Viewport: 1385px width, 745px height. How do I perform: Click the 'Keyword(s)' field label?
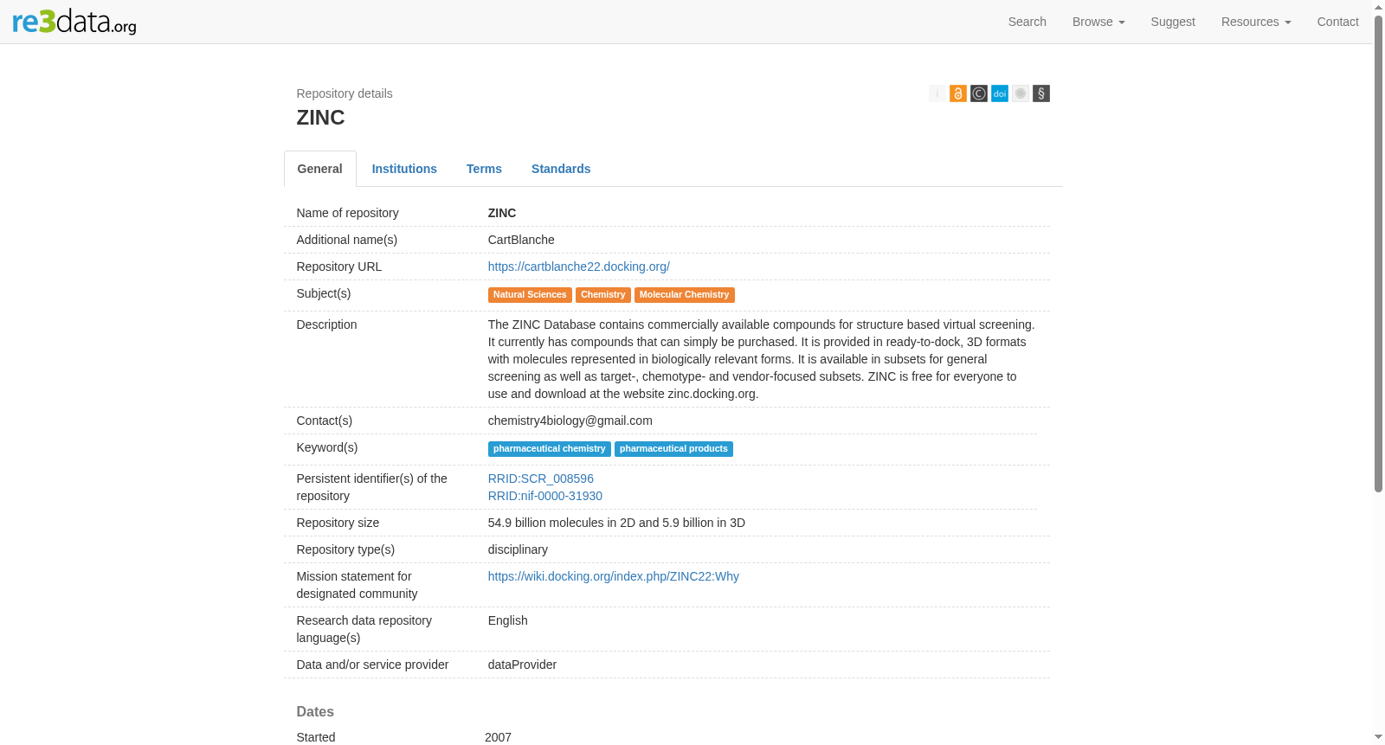[x=327, y=447]
